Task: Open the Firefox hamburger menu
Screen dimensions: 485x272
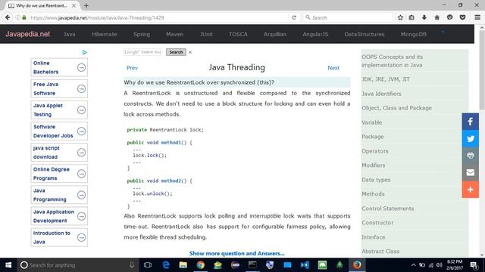Action: pos(477,17)
